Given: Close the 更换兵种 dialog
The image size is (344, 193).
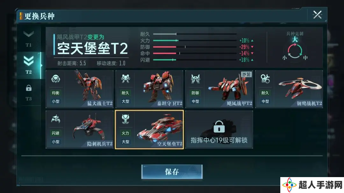Looking at the screenshot, I should click(317, 15).
